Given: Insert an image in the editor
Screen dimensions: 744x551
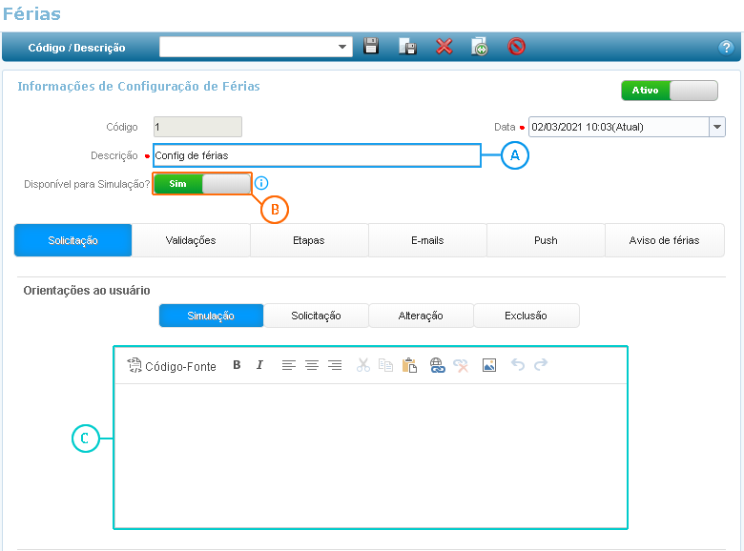Looking at the screenshot, I should [x=489, y=365].
